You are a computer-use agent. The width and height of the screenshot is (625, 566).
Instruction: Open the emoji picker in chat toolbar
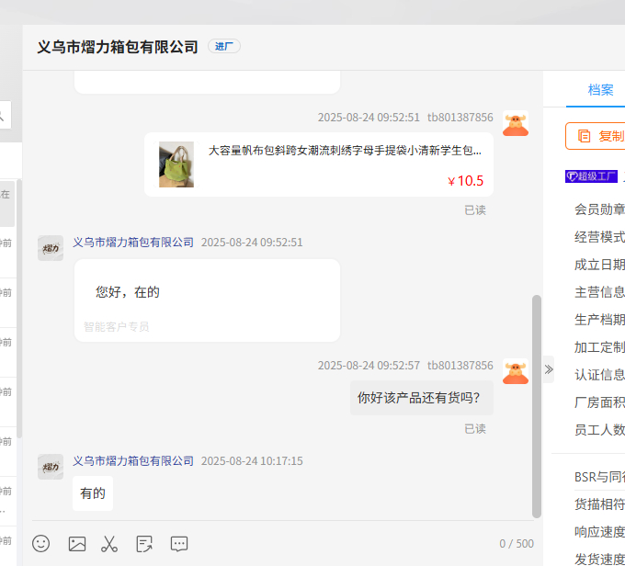(x=41, y=543)
